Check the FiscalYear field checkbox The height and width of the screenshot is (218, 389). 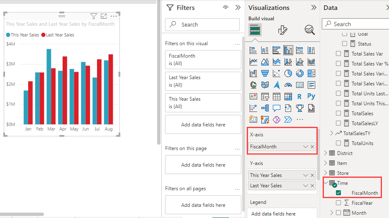point(338,203)
